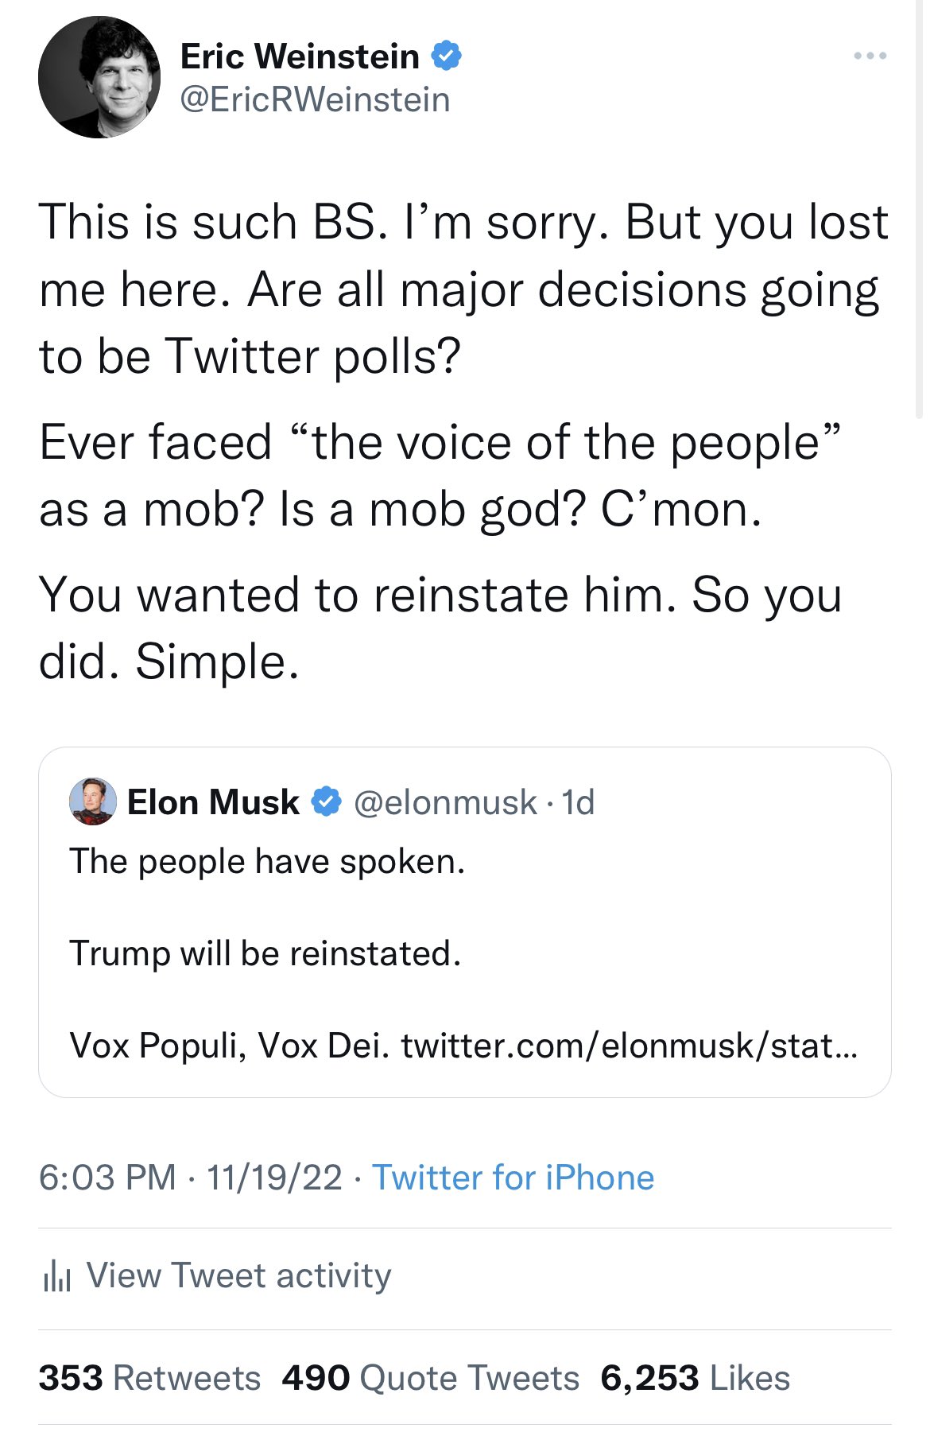This screenshot has width=930, height=1432.
Task: Click the bar chart analytics icon
Action: 57,1276
